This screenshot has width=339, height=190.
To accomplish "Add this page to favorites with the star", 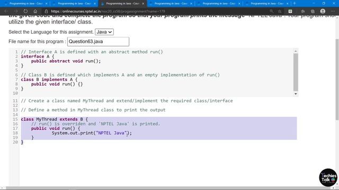I will click(x=280, y=11).
